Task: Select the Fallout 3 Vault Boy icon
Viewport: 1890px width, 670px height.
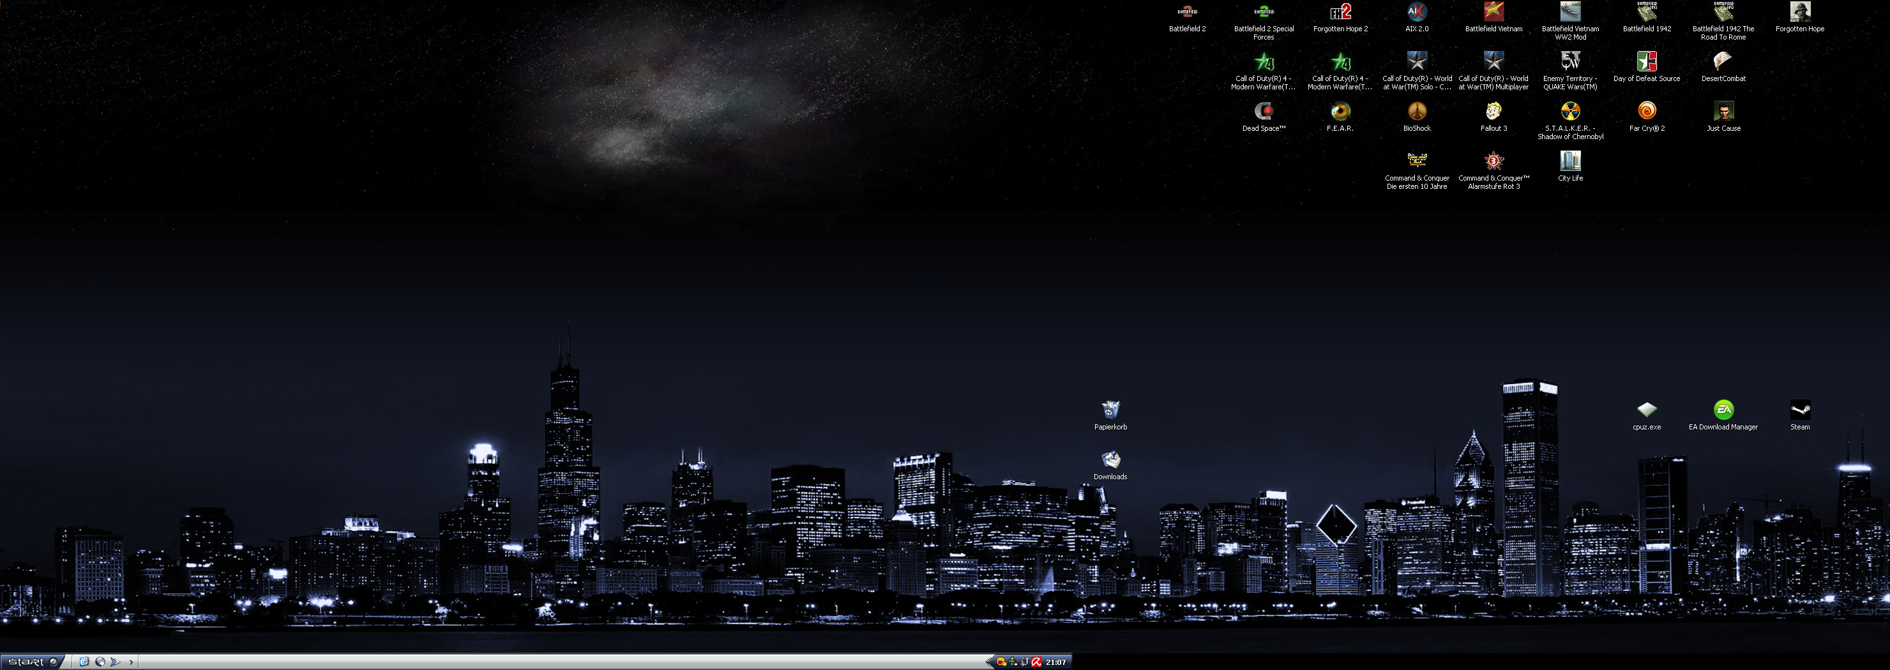Action: (x=1493, y=112)
